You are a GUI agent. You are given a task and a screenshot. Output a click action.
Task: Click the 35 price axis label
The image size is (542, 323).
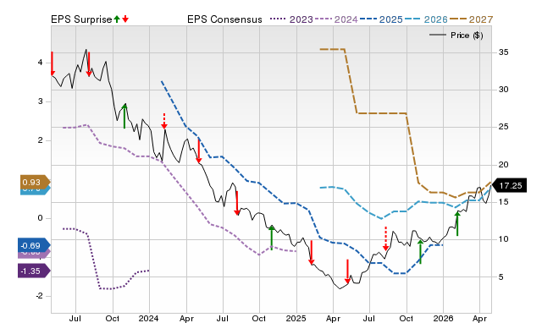(503, 52)
